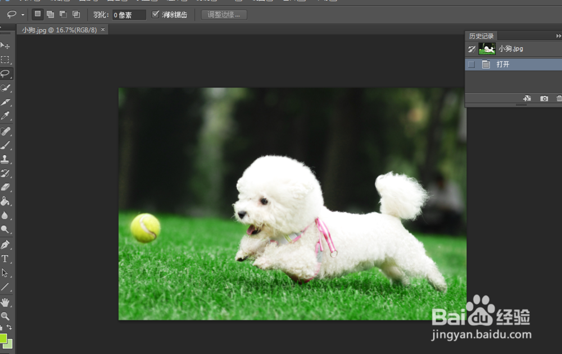Select the Paint Bucket tool

pyautogui.click(x=6, y=201)
